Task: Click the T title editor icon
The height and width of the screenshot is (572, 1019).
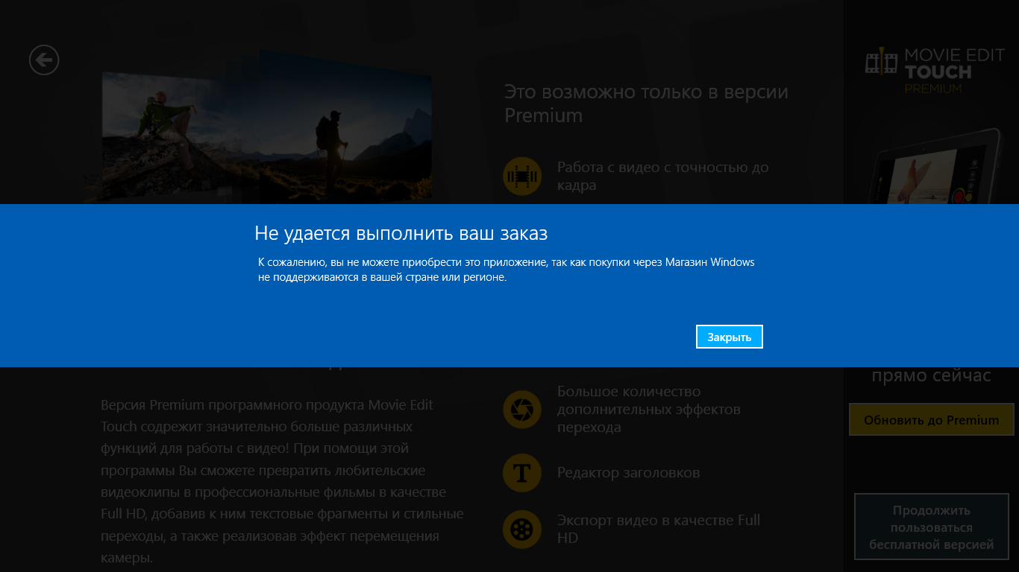Action: click(522, 473)
